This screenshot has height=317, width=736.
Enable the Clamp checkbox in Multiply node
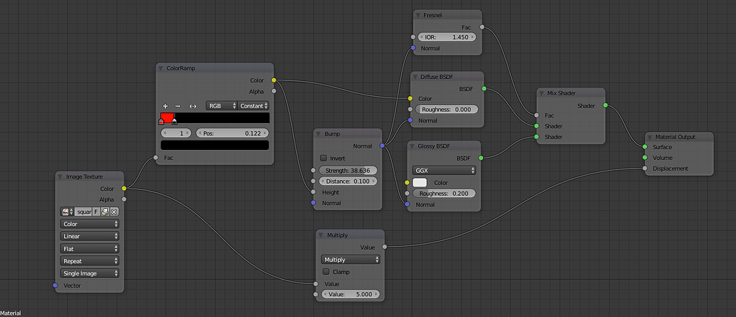326,272
